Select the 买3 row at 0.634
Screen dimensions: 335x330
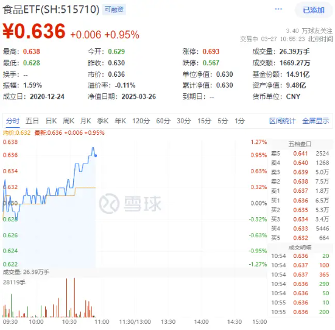(300, 219)
